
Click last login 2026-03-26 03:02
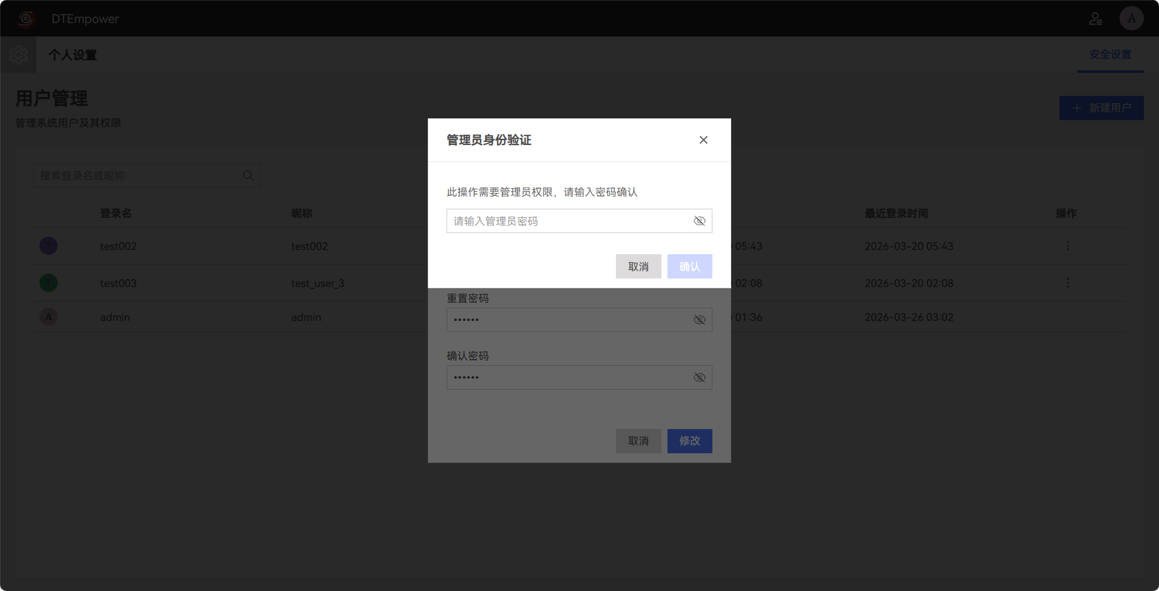pyautogui.click(x=909, y=317)
